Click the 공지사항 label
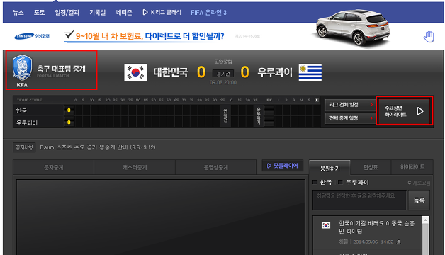Viewport: 445px width, 255px height. 24,147
